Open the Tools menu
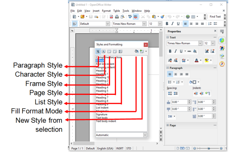Screen dimensions: 229x152 126,11
